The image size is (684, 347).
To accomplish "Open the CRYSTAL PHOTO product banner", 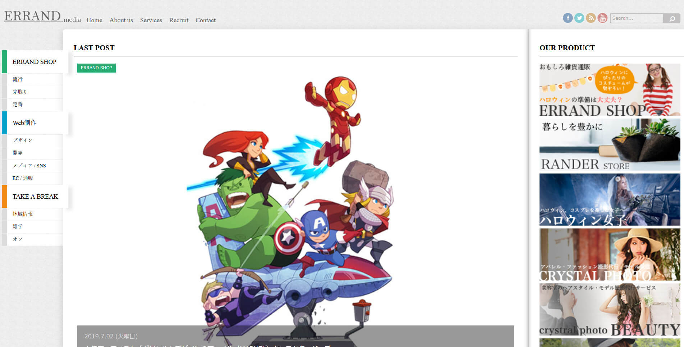I will [x=610, y=254].
